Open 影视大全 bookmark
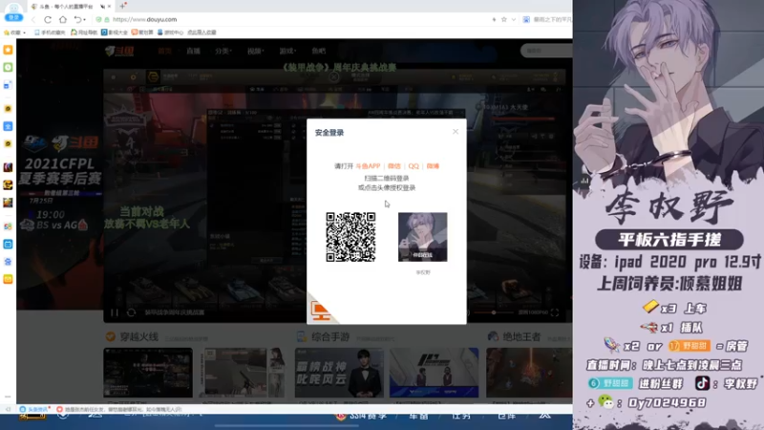Screen dimensions: 764x430 pos(115,32)
